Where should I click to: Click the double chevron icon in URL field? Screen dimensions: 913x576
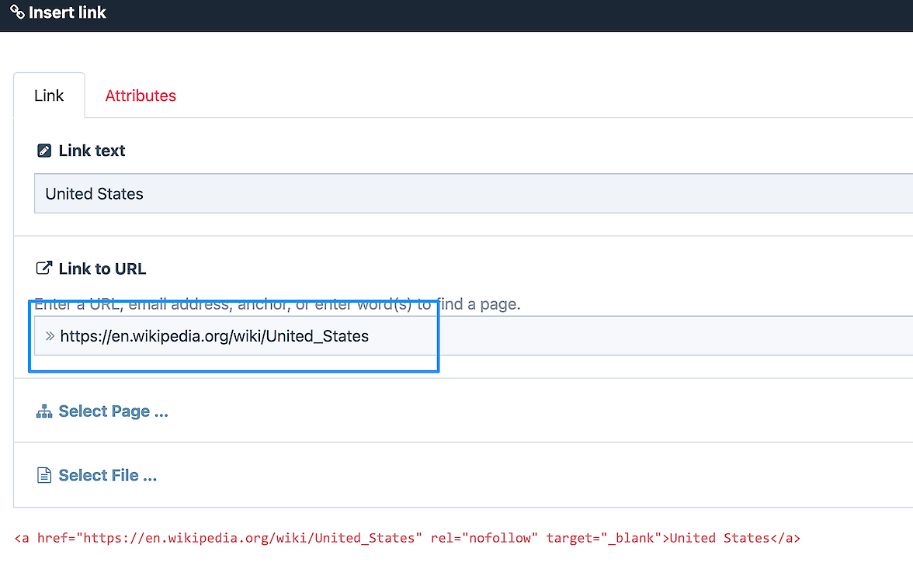point(50,336)
